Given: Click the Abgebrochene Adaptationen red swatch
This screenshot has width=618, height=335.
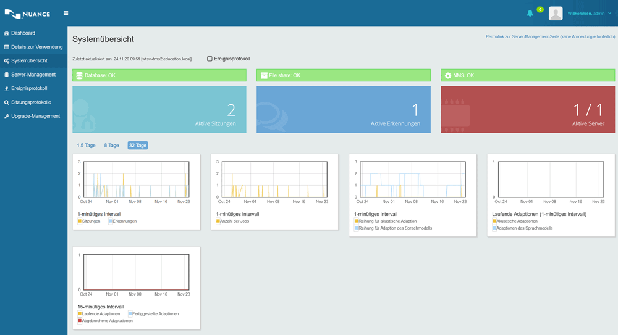Looking at the screenshot, I should coord(80,321).
